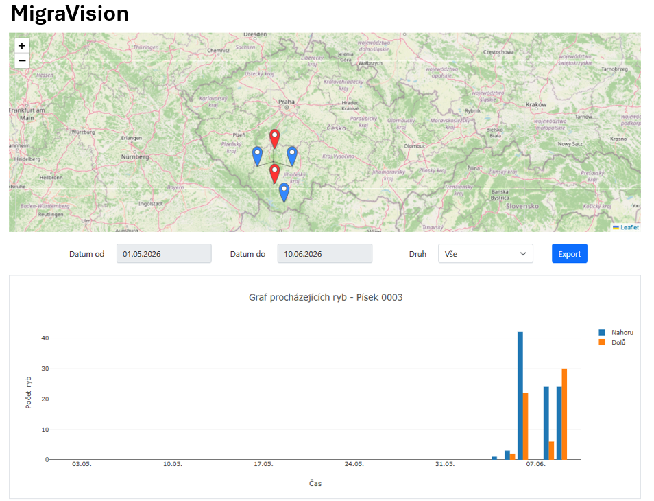
Task: Click the 24.05. axis tick label
Action: tap(354, 464)
